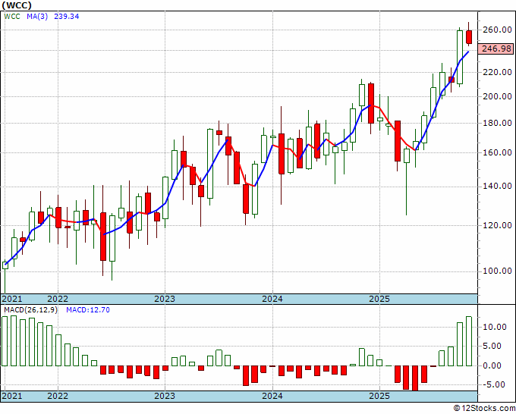Click the tallest green MACD bar at far right

point(469,341)
